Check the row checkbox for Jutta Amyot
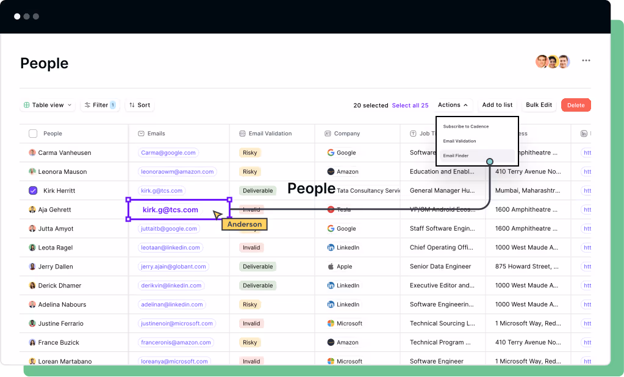The height and width of the screenshot is (377, 624). 33,228
